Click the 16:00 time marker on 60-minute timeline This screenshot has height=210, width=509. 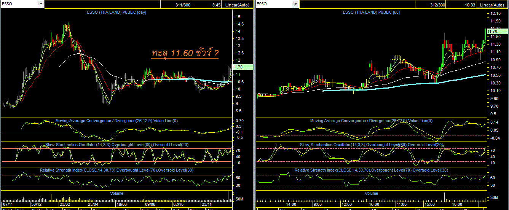coord(374,204)
